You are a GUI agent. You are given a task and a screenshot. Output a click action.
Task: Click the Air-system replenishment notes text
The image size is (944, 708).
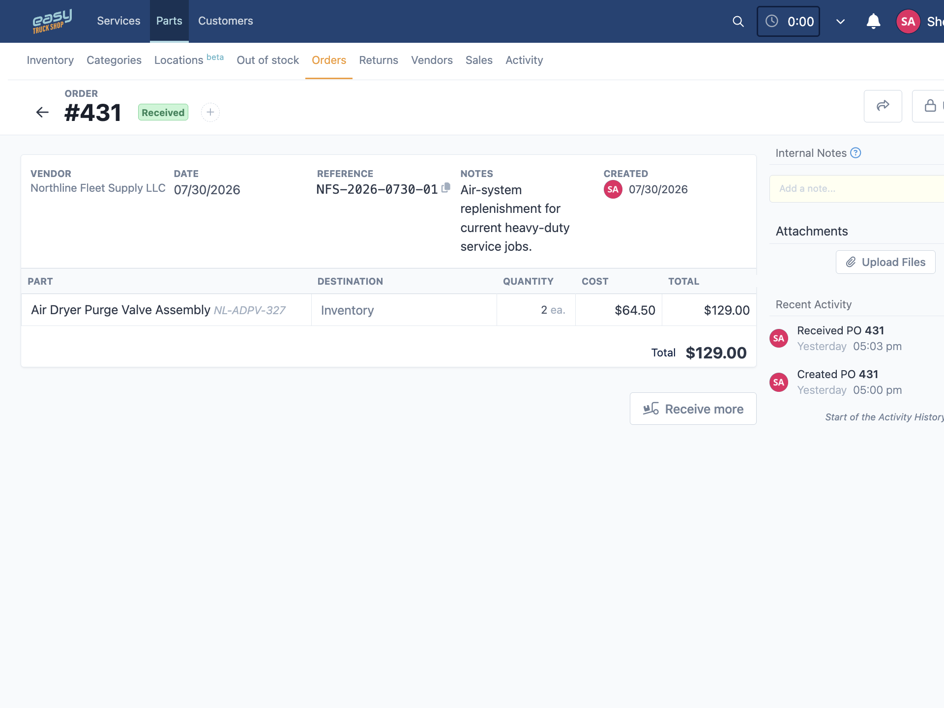[x=515, y=218]
